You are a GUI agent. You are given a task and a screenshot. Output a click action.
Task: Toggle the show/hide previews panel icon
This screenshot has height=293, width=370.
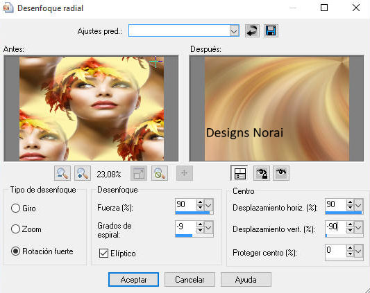pyautogui.click(x=239, y=173)
